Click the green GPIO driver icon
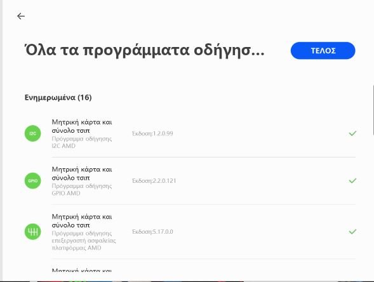This screenshot has height=282, width=374. tap(32, 180)
